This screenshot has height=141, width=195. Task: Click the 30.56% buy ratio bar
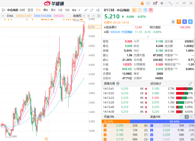point(116,122)
